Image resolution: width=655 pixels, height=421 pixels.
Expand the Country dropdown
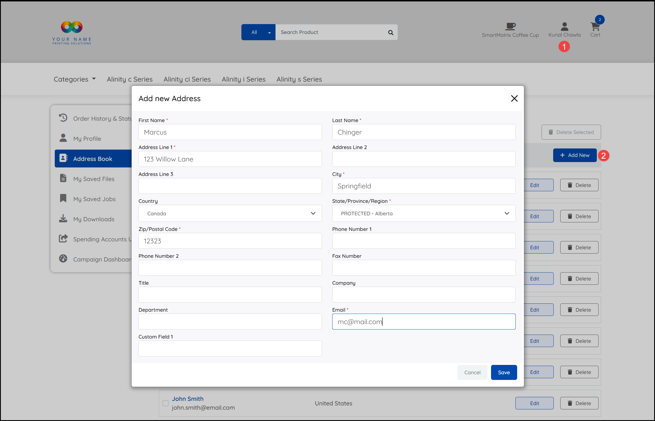click(x=230, y=213)
